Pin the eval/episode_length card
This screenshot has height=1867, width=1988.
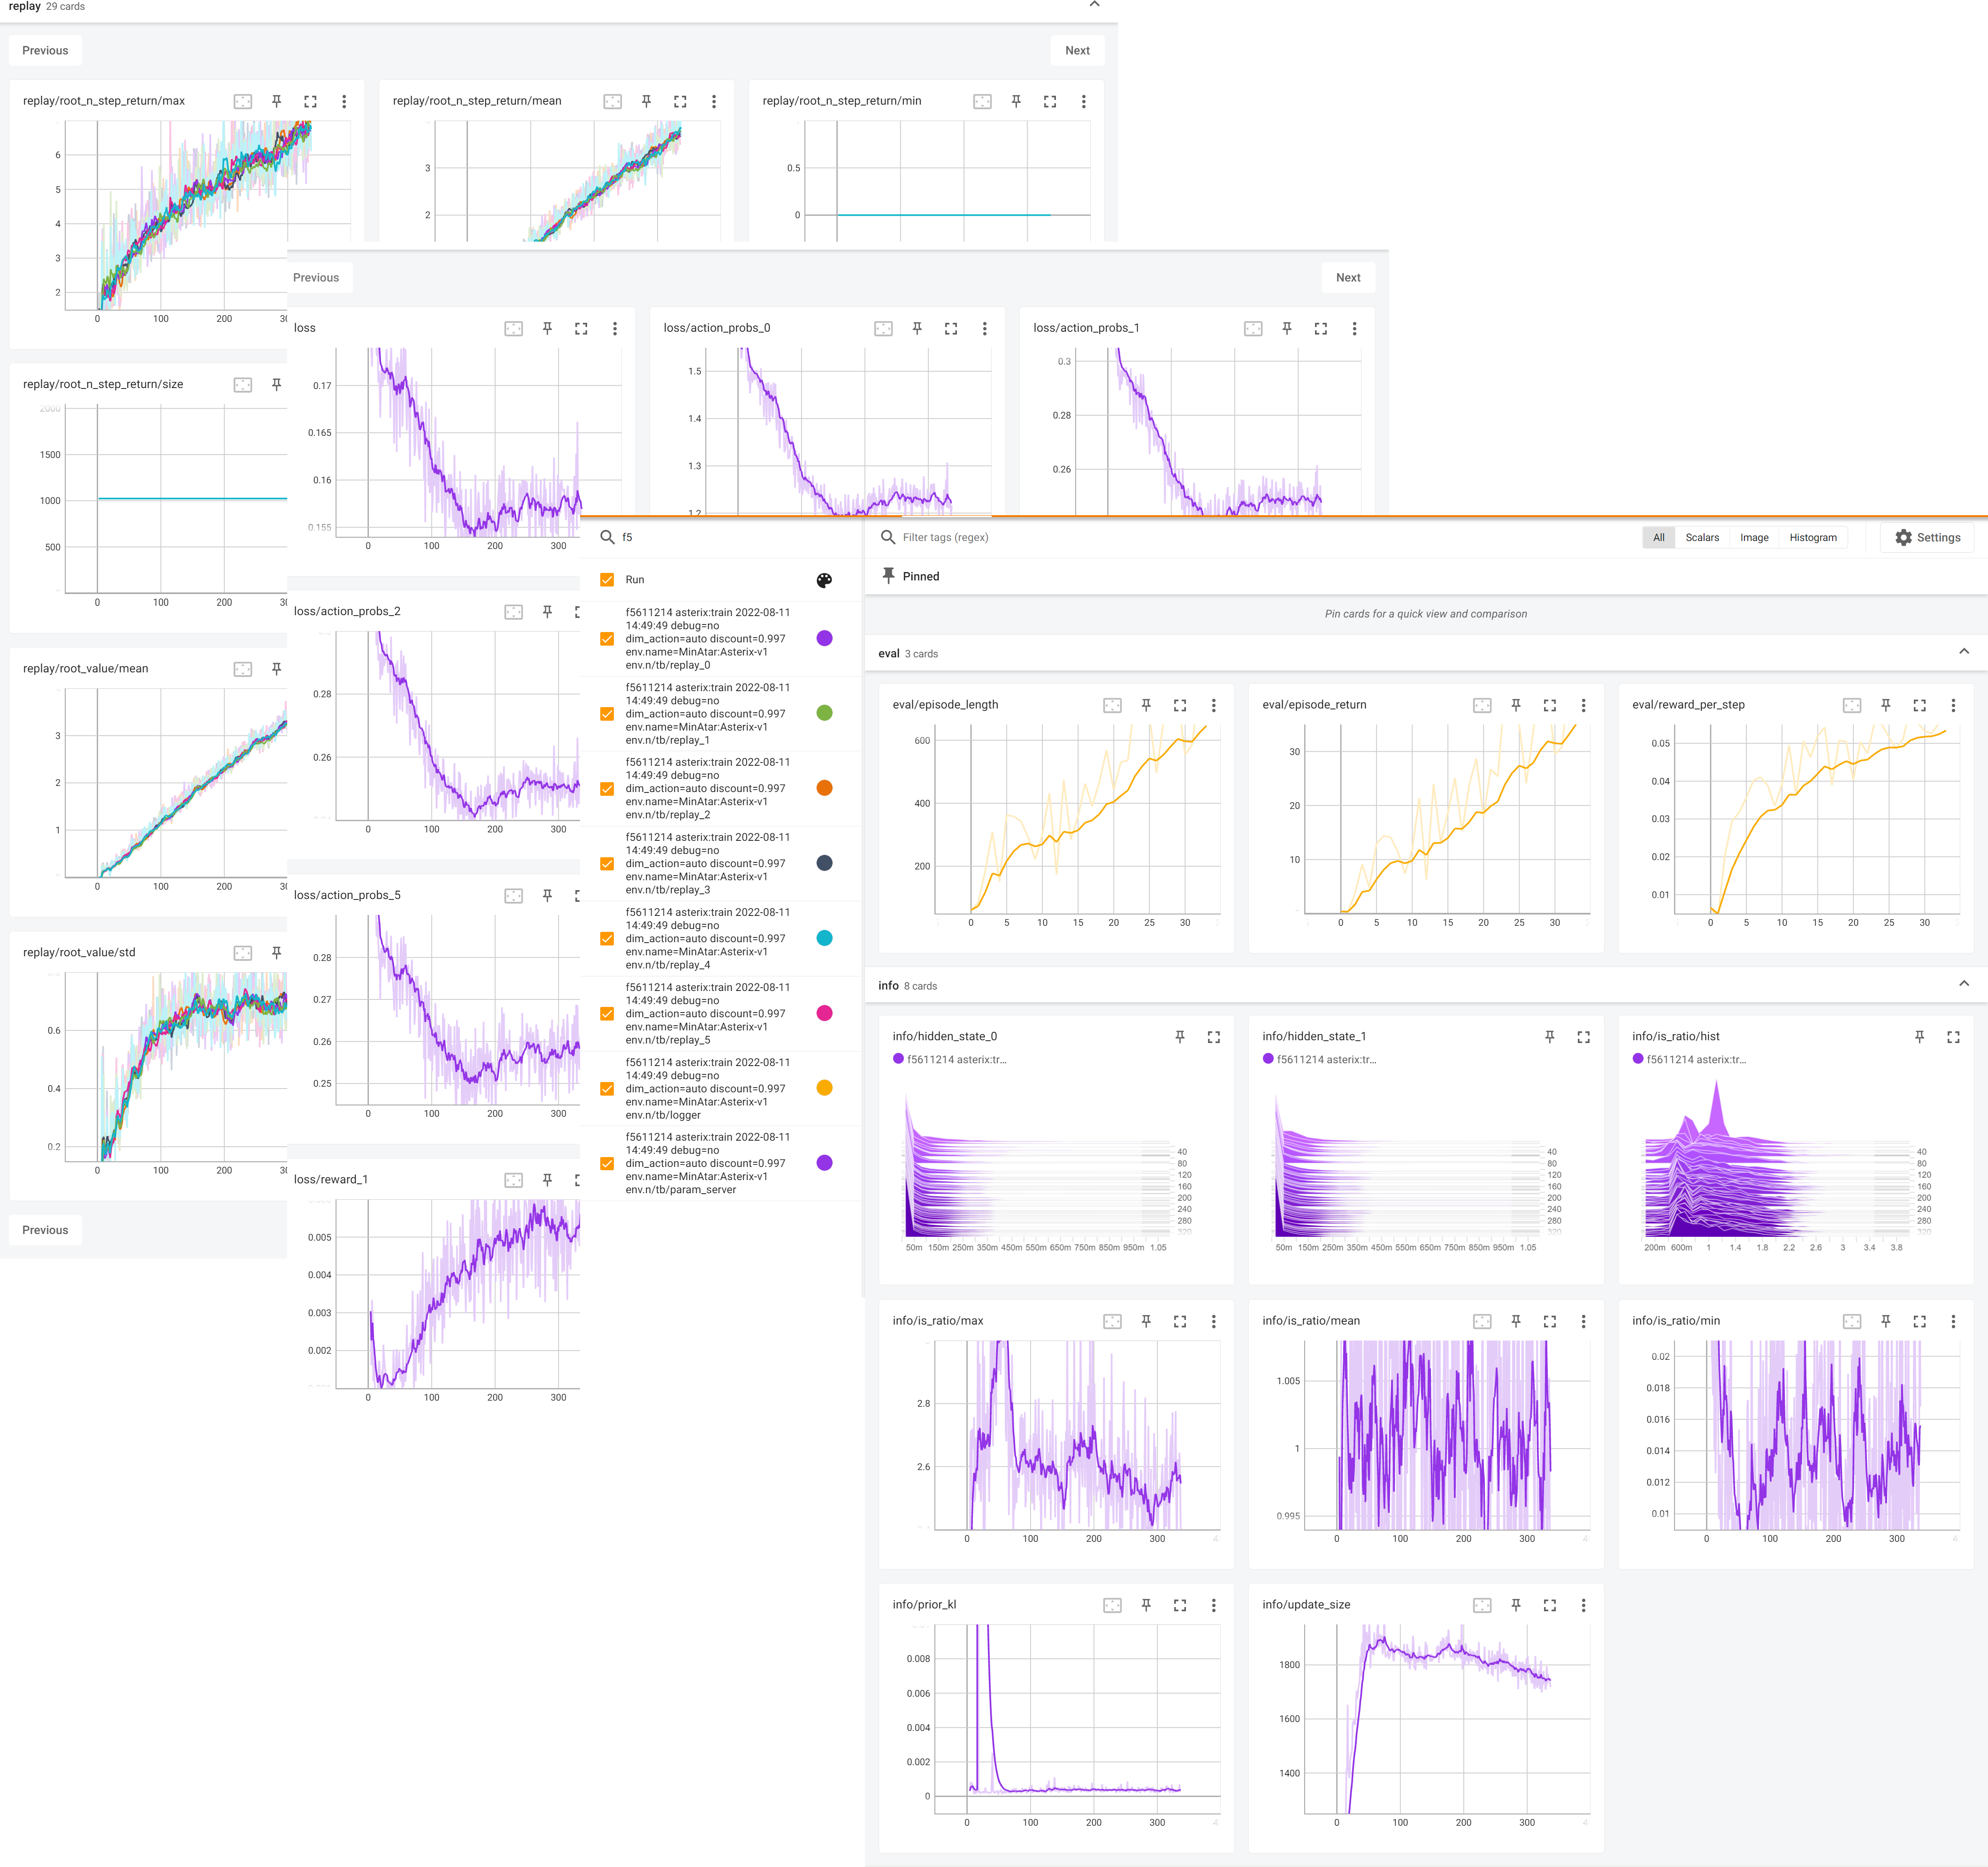coord(1146,705)
